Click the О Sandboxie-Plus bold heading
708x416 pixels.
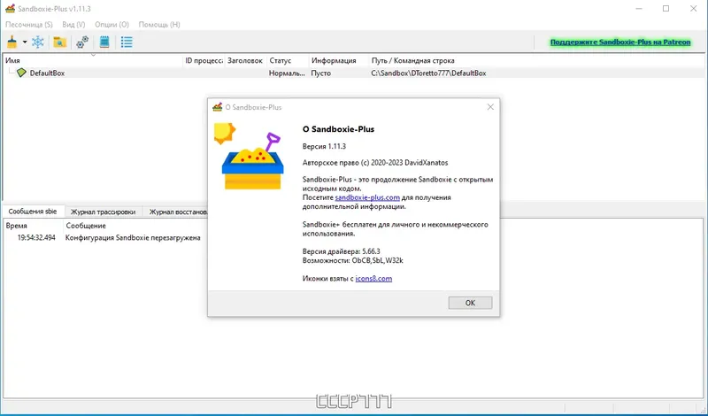(x=338, y=129)
